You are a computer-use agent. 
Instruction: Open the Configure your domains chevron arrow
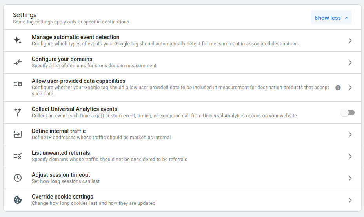350,63
